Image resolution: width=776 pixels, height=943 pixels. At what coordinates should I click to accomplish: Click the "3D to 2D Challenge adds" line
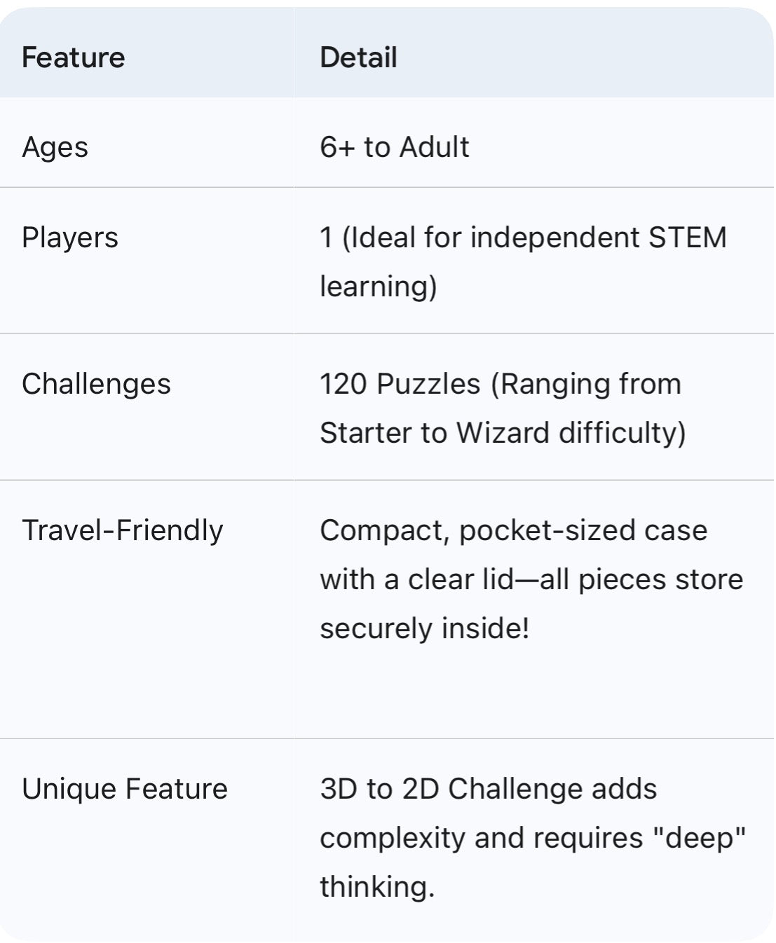point(488,789)
